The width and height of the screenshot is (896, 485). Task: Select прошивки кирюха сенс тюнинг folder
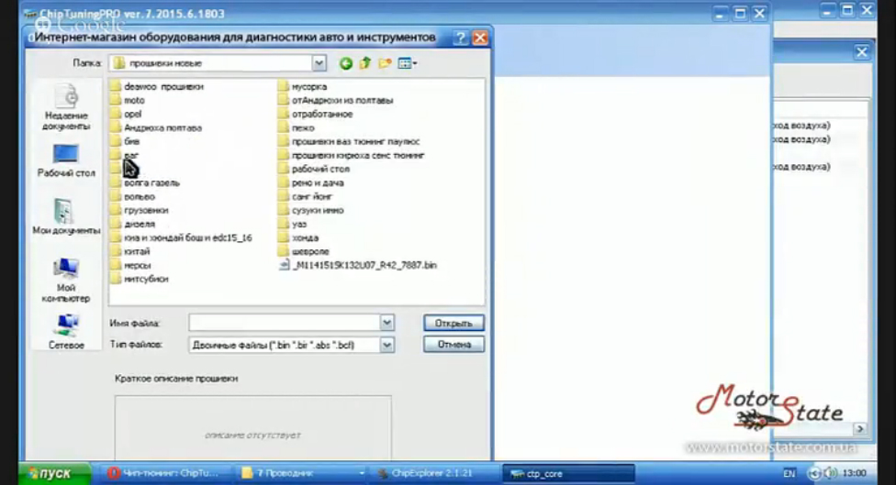352,155
